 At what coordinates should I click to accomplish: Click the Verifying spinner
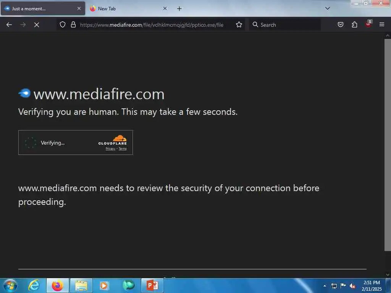tap(31, 143)
